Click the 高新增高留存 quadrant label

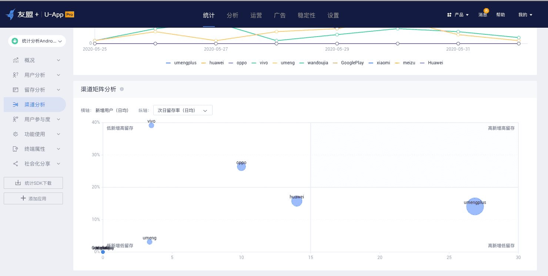501,128
